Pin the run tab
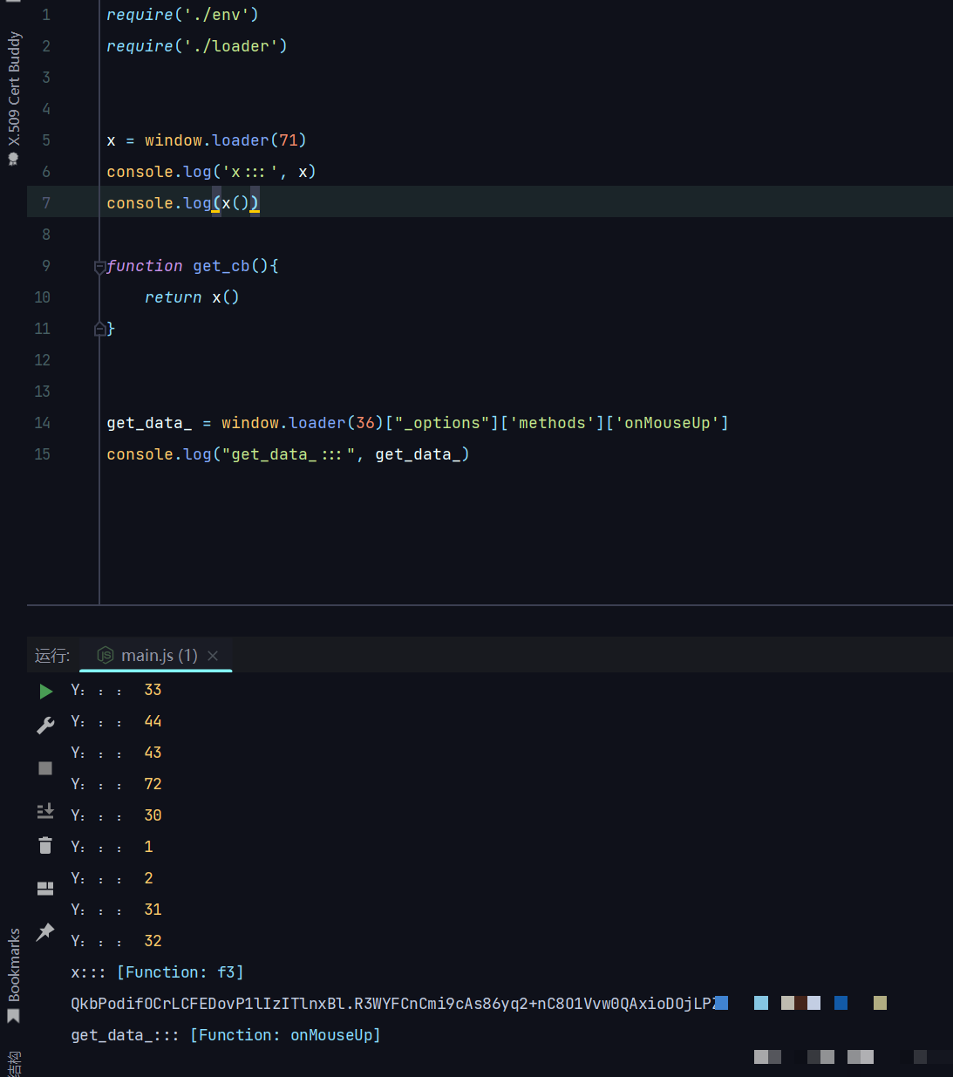This screenshot has height=1077, width=953. coord(45,931)
